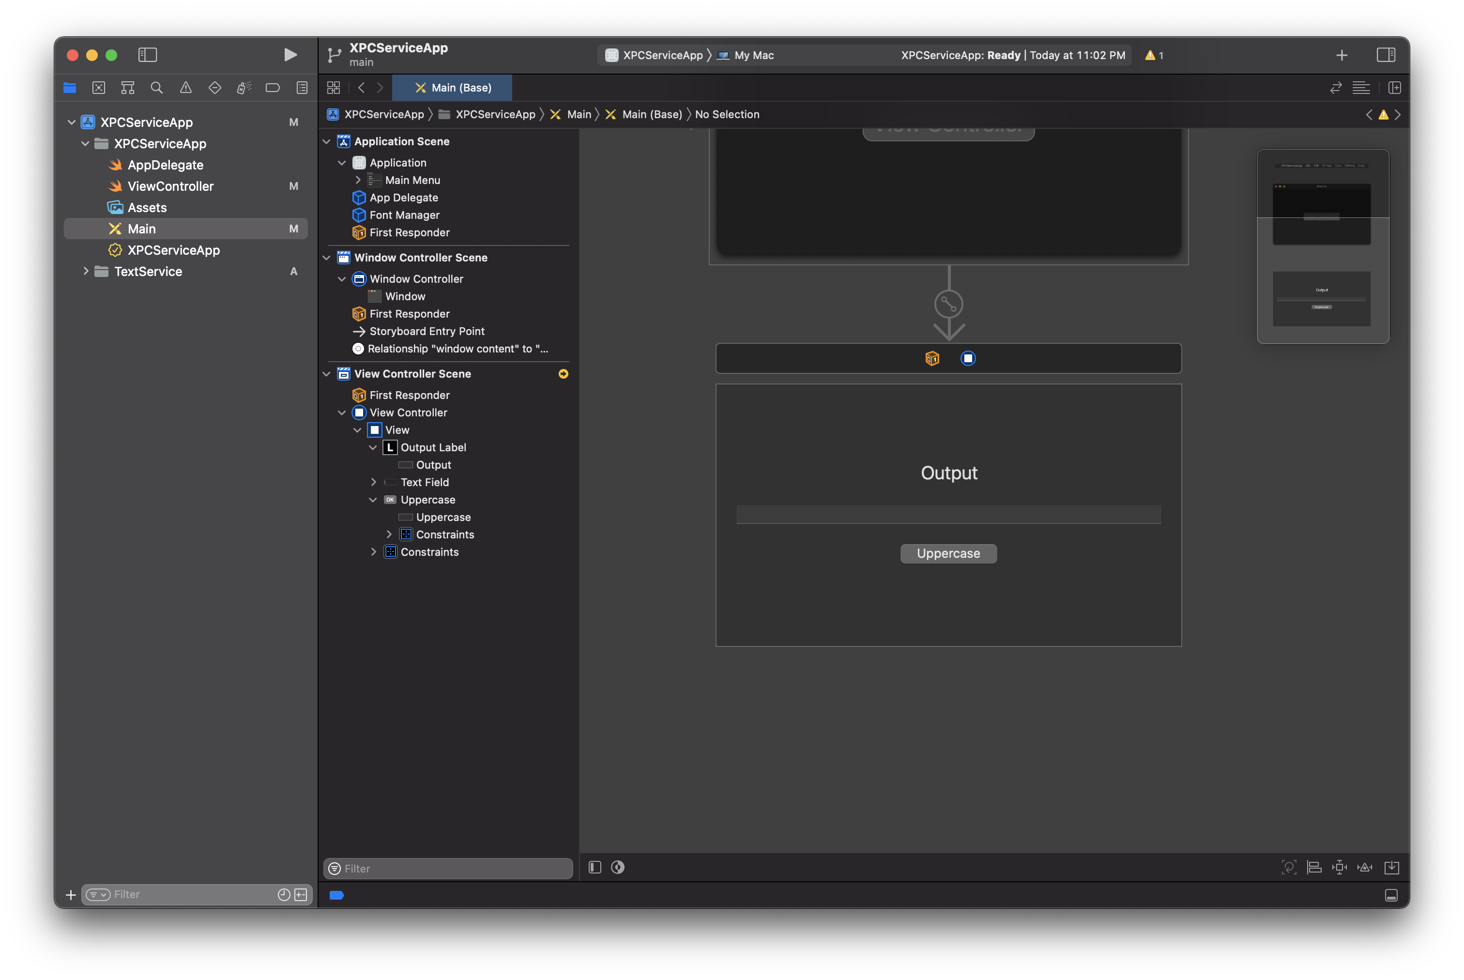Open XPCServiceApp entitlements file
Screen dimensions: 1464x980
174,250
